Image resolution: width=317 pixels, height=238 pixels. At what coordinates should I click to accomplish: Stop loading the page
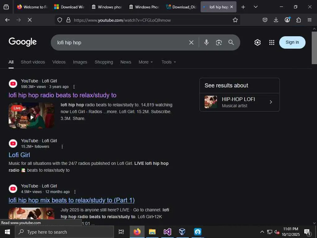[x=29, y=20]
